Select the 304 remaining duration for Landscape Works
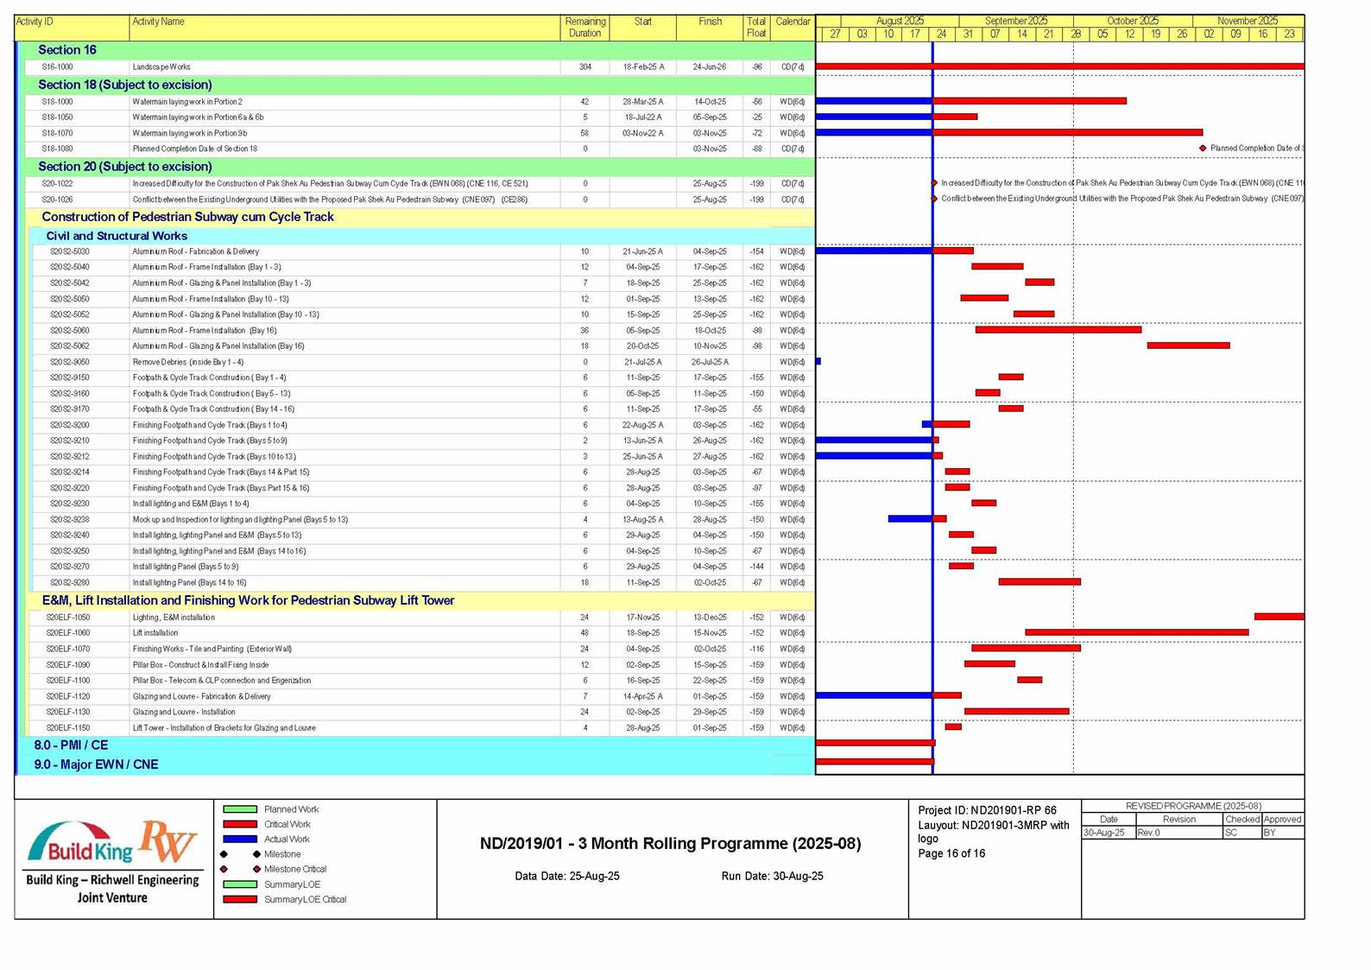Image resolution: width=1371 pixels, height=970 pixels. [x=584, y=67]
